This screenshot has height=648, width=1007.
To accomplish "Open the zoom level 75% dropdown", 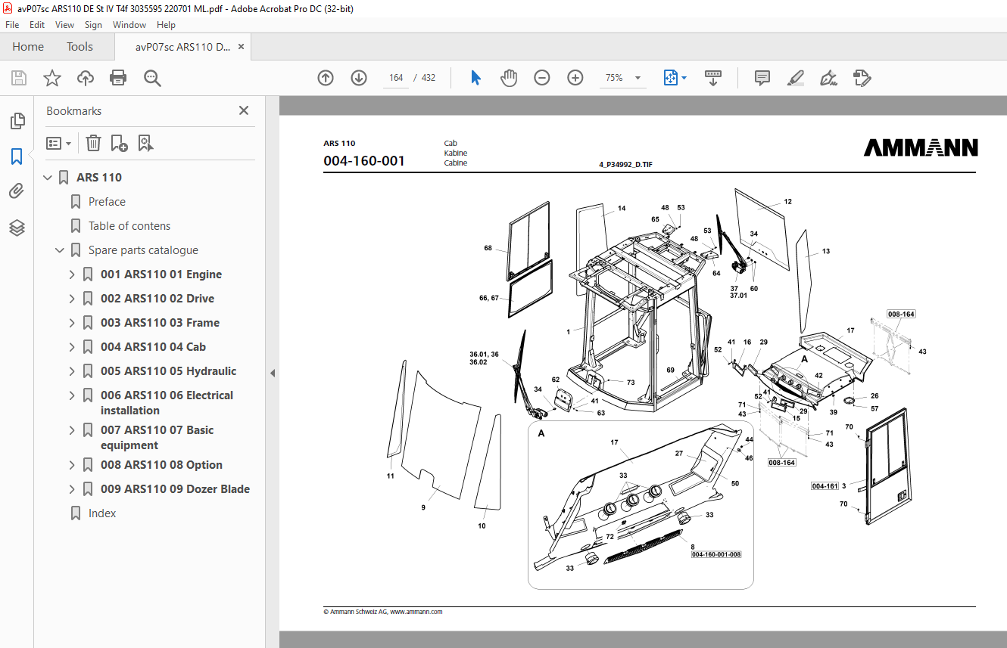I will coord(638,78).
